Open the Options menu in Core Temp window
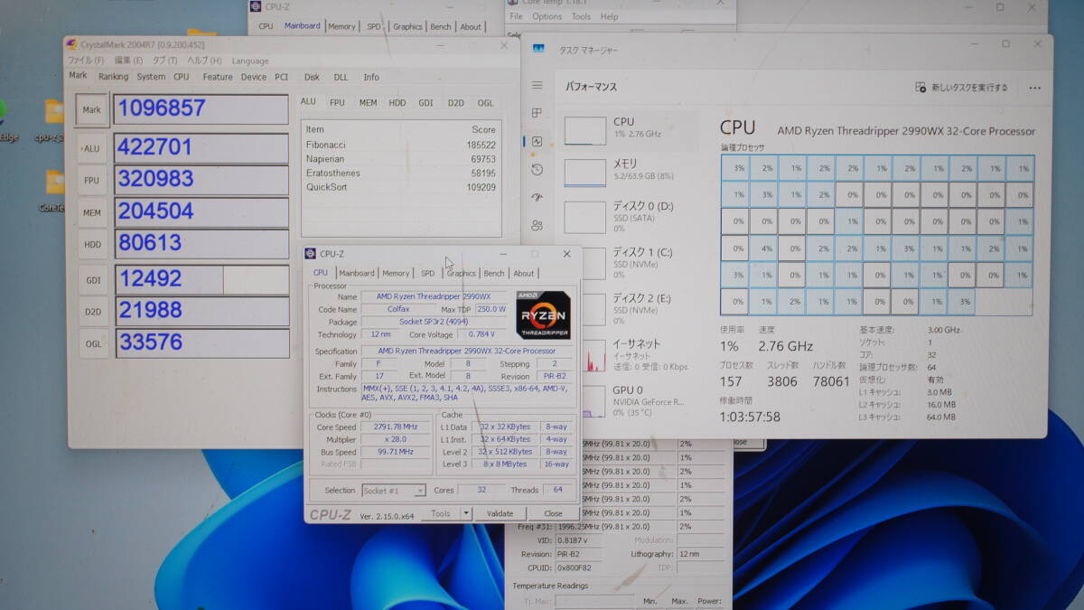The width and height of the screenshot is (1084, 610). click(x=547, y=16)
